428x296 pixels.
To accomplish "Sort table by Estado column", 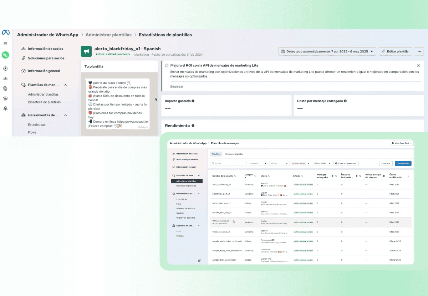I will tap(302, 176).
